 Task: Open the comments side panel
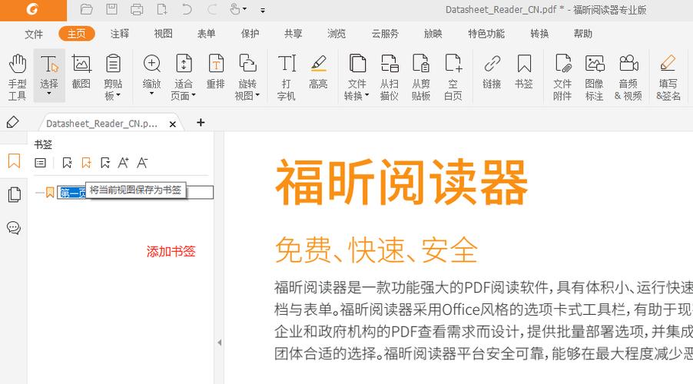click(x=14, y=228)
